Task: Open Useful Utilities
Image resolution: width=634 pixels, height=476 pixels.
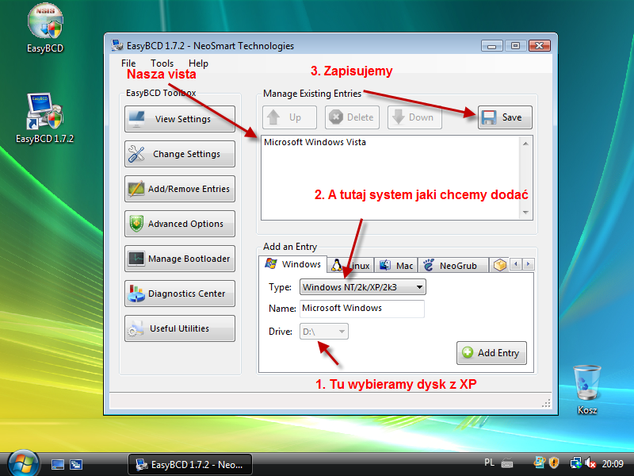Action: tap(180, 328)
